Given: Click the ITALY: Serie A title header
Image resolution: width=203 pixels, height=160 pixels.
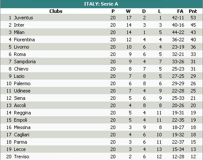Looking at the screenshot, I should [101, 4].
